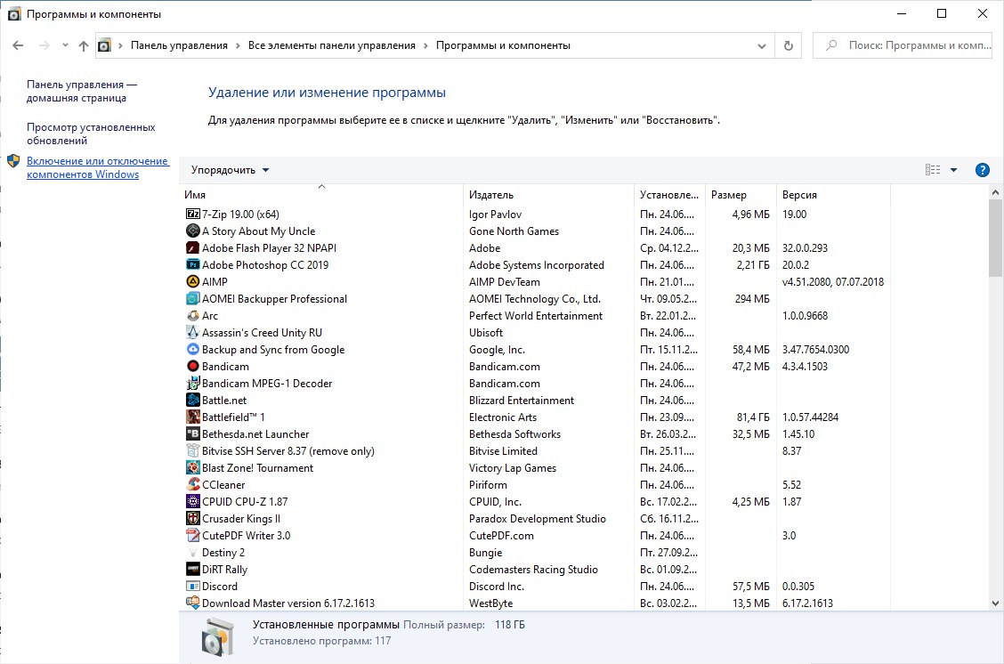This screenshot has height=664, width=1004.
Task: Sort by the Издатель column header
Action: point(547,194)
